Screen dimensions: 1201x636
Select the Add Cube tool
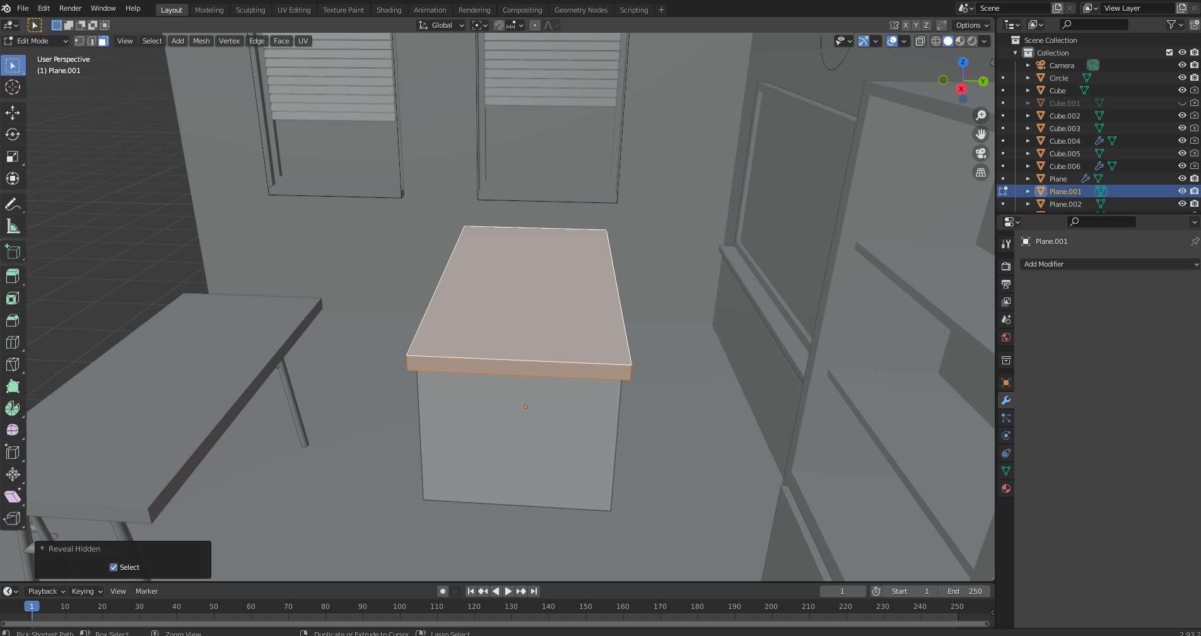[x=13, y=252]
